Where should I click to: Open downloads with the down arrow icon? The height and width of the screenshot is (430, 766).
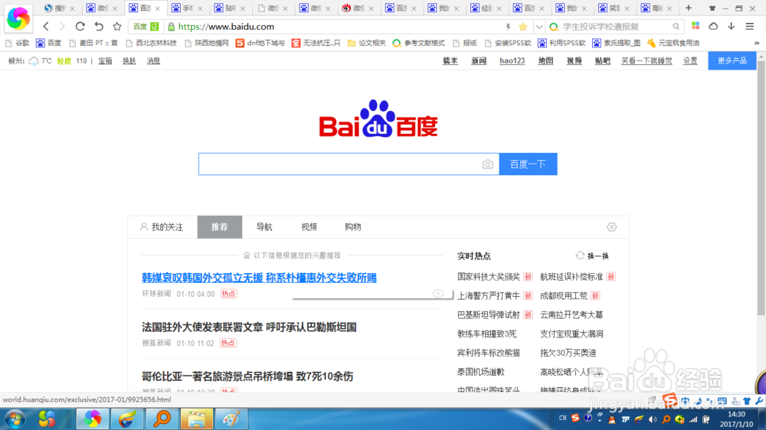point(732,26)
